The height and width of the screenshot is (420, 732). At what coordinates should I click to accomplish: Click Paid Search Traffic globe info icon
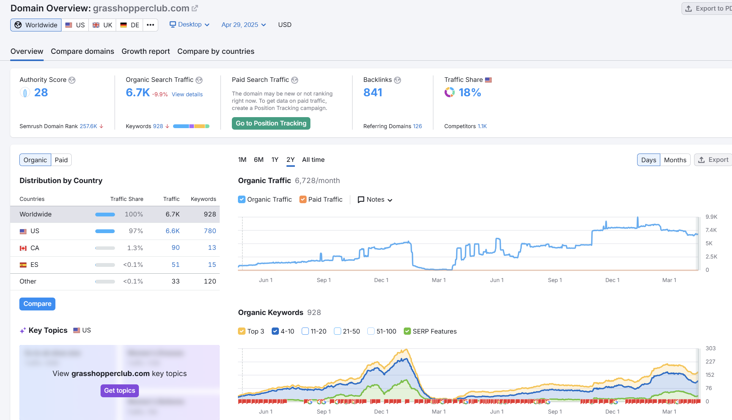[x=294, y=80]
